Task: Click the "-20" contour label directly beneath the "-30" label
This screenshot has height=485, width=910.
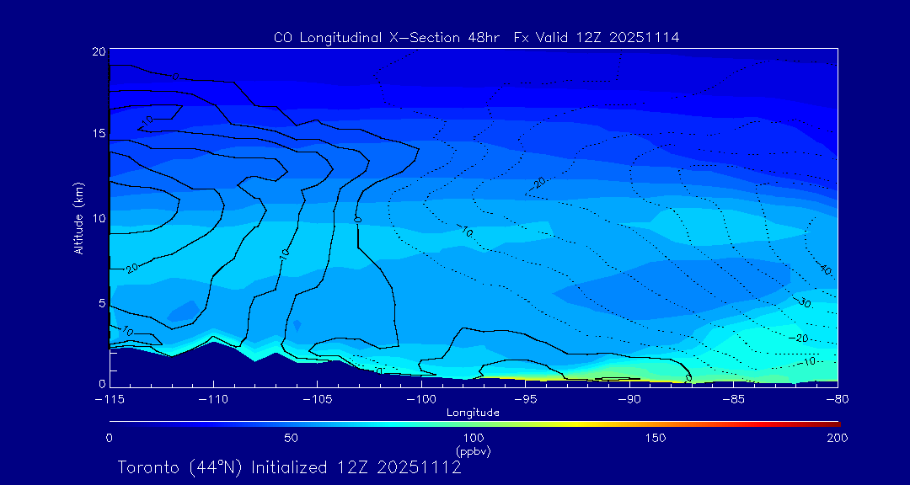Action: [800, 338]
